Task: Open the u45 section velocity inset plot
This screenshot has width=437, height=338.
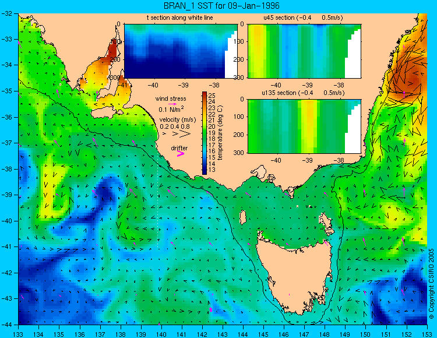Action: [304, 51]
